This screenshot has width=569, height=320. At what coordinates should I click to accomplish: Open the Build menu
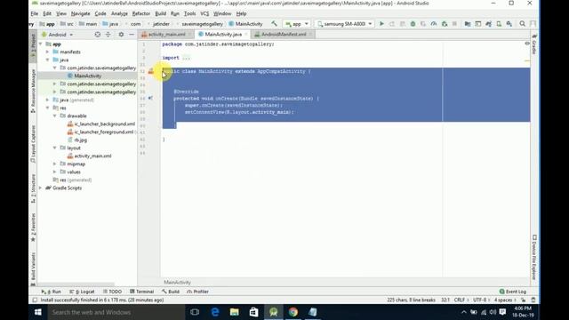point(160,13)
